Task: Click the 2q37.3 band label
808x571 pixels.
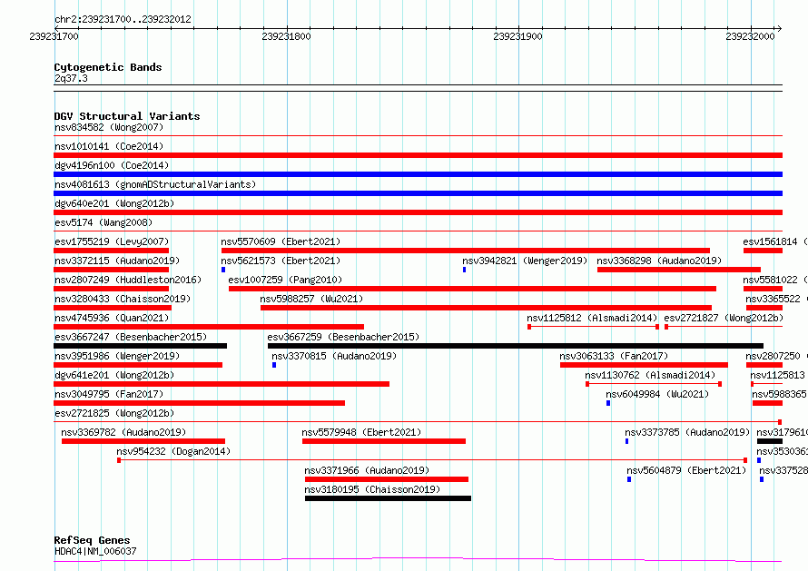Action: click(71, 78)
